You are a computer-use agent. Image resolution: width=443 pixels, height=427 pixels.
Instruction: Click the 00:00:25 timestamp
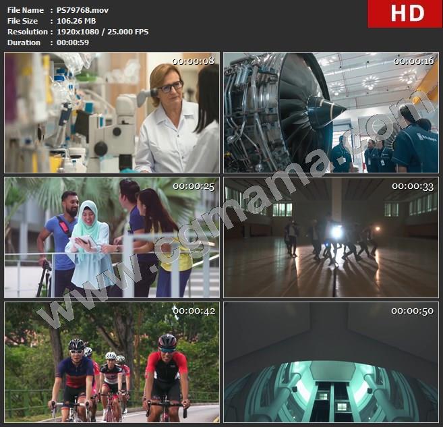pyautogui.click(x=194, y=186)
